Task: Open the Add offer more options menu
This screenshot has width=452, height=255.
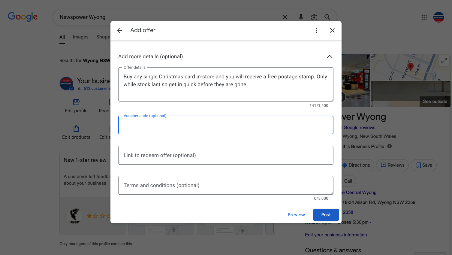Action: click(x=316, y=30)
